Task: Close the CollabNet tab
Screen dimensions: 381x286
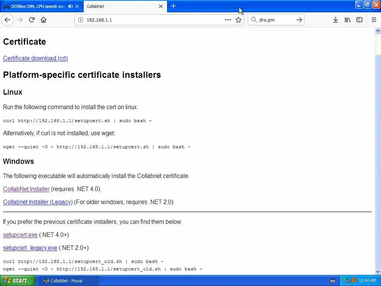Action: (161, 6)
